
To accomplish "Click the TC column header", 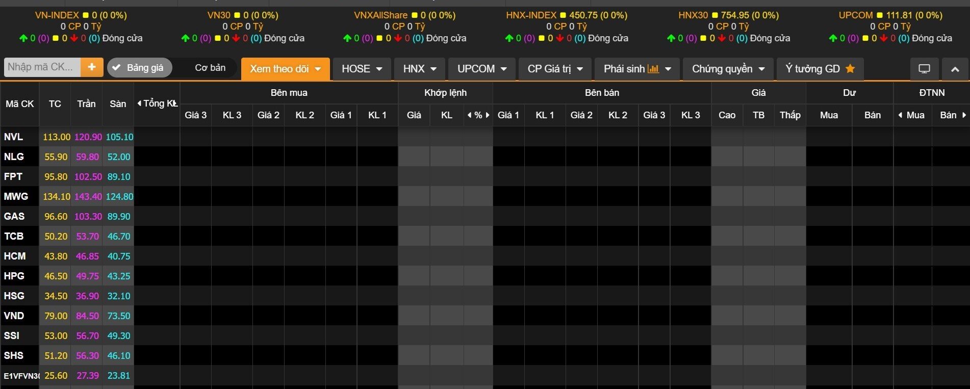I will [55, 104].
